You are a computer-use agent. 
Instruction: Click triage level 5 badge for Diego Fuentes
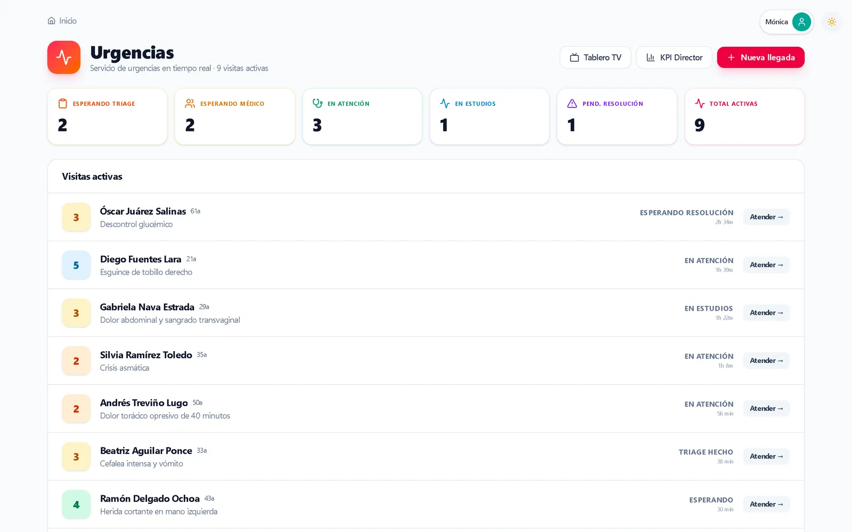(x=76, y=265)
